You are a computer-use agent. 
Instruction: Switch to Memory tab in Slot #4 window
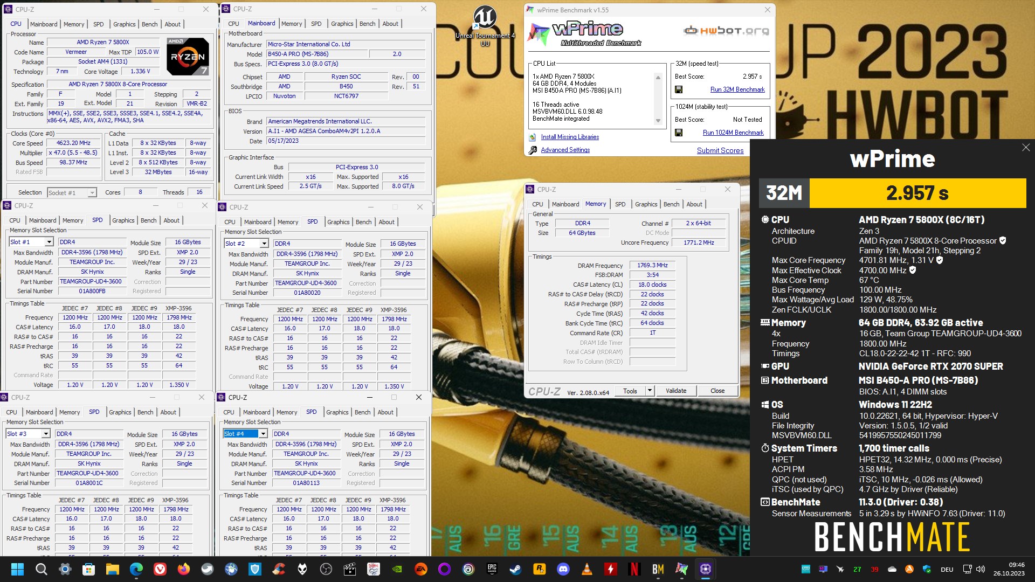(286, 412)
